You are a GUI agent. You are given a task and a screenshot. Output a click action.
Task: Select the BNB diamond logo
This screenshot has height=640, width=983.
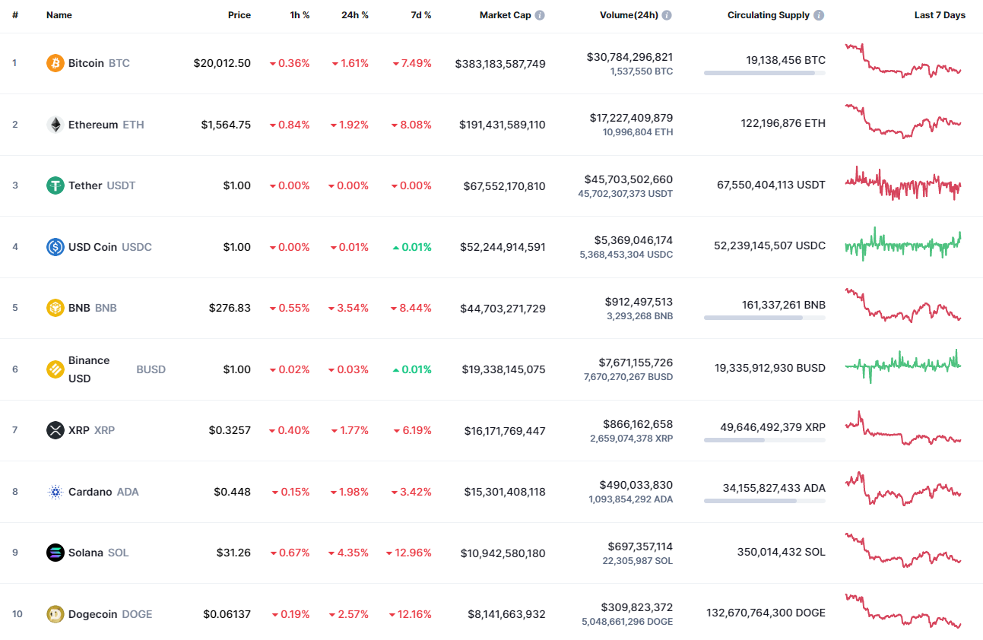tap(54, 308)
